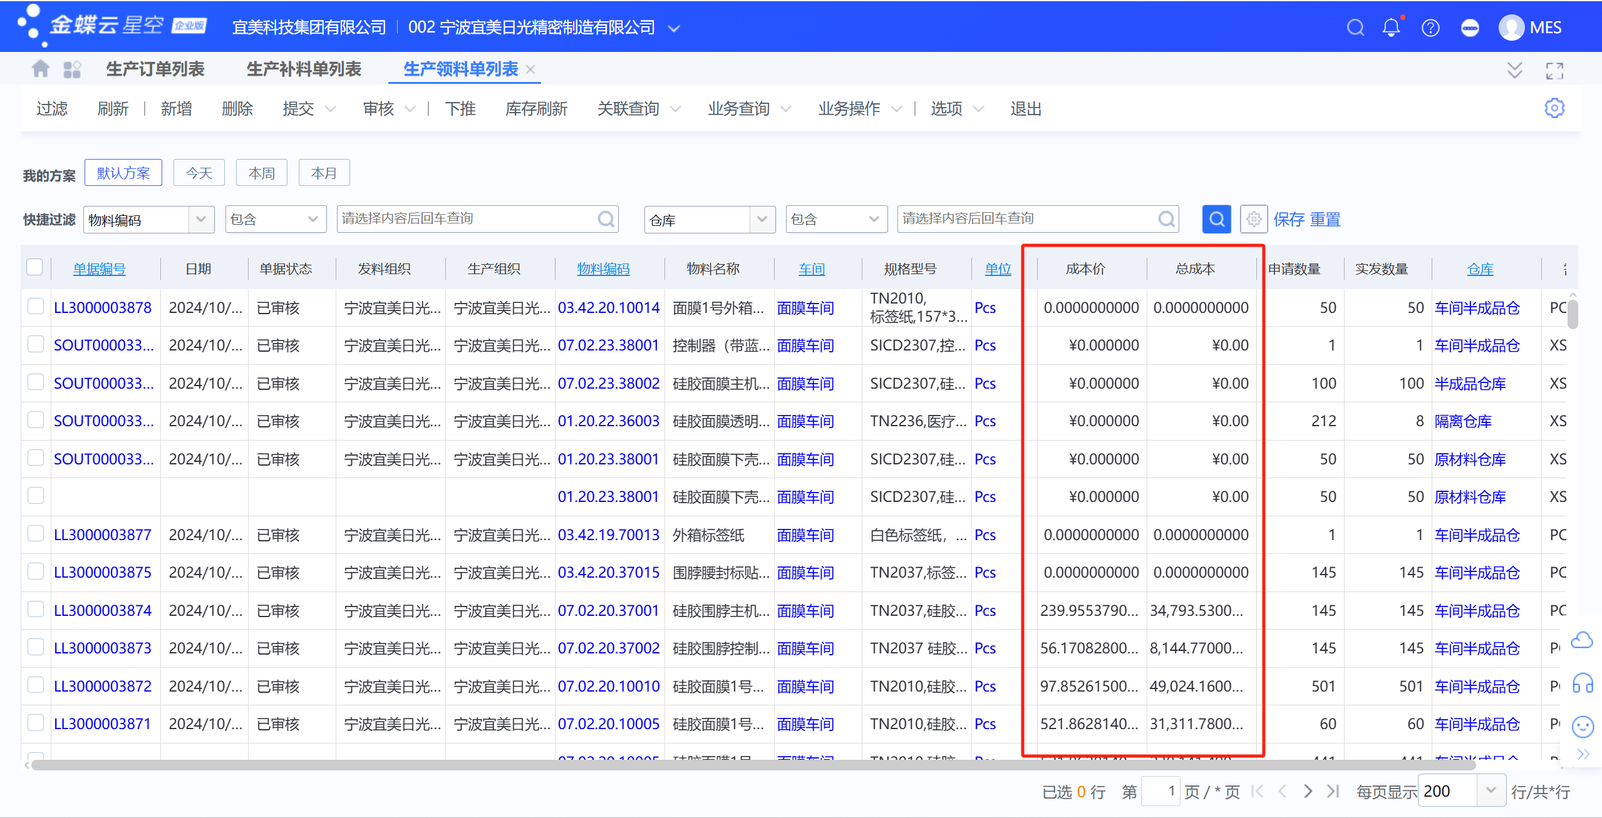Switch to 生产订单列表 tab
The height and width of the screenshot is (818, 1602).
pos(155,69)
